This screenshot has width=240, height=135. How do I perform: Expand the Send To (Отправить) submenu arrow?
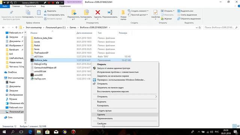[156, 97]
